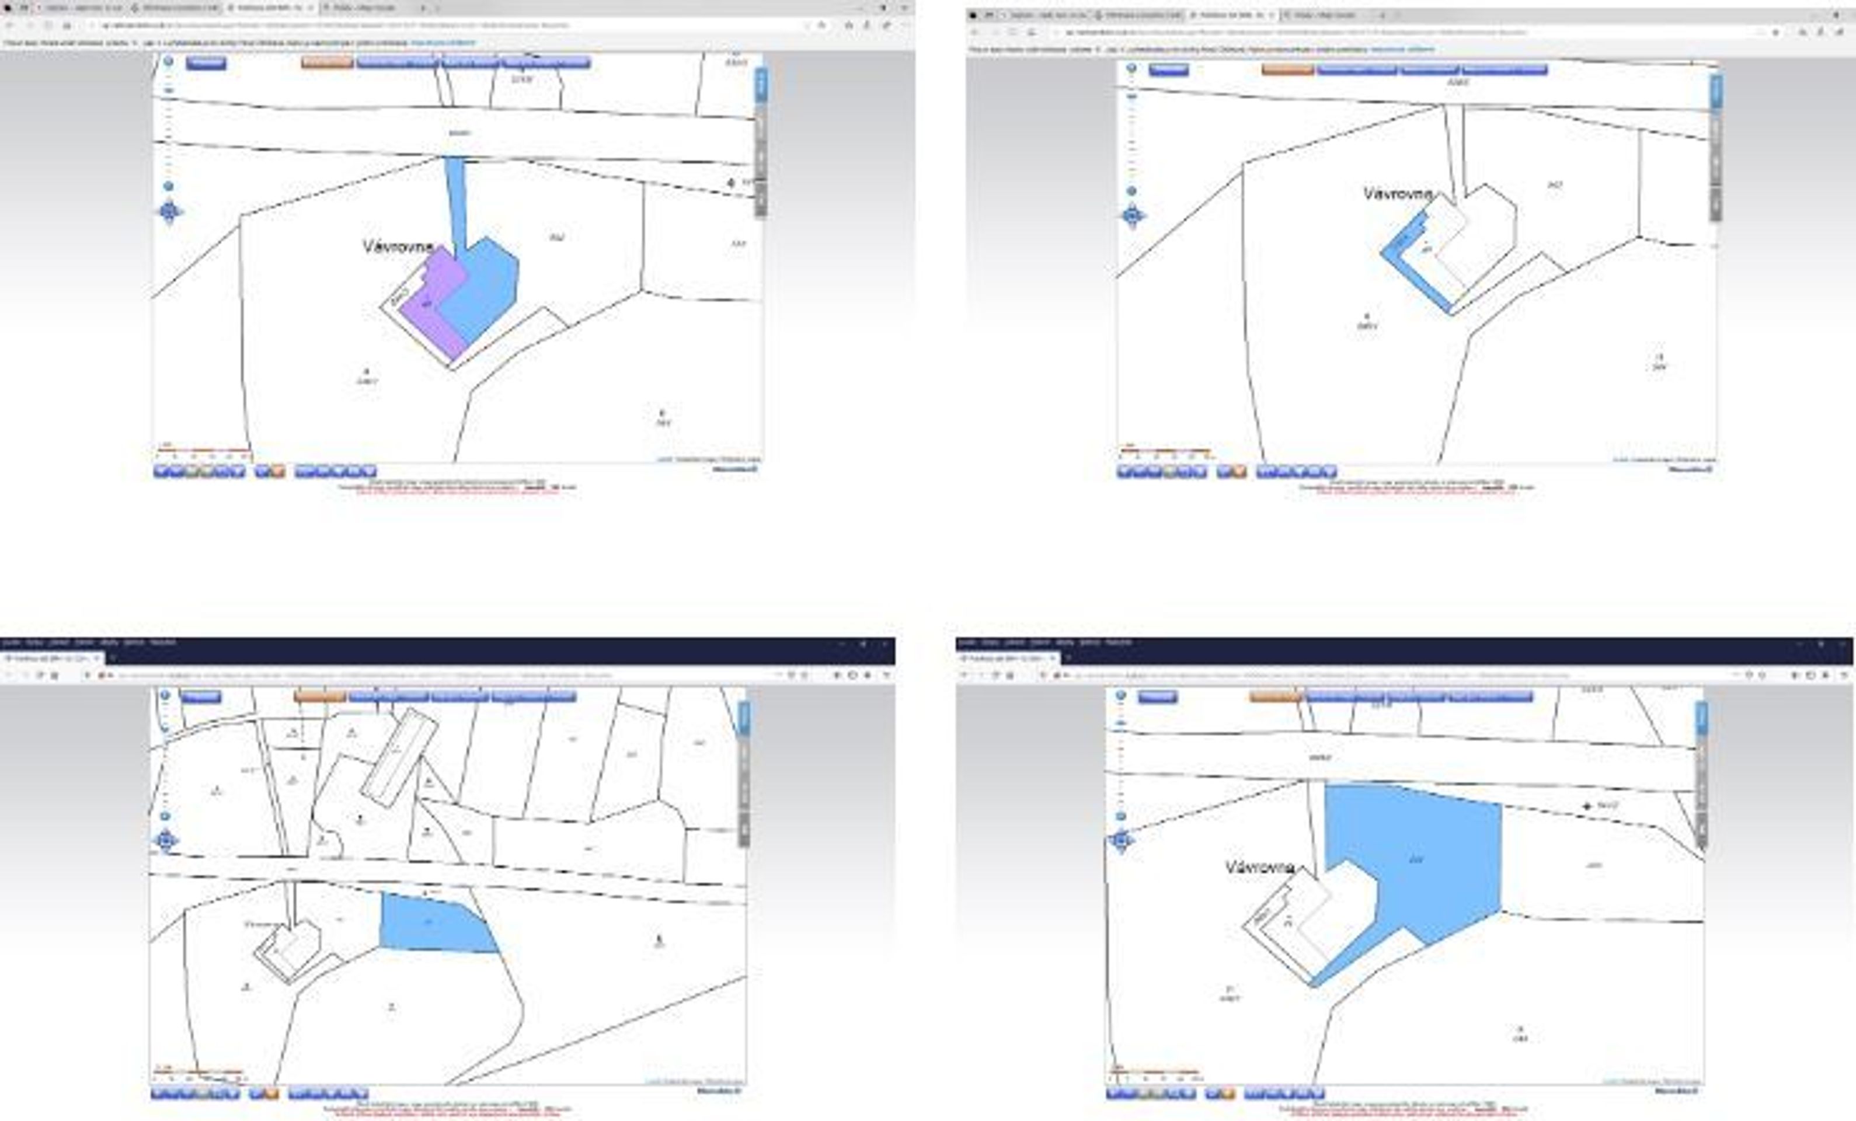Use the pan compass on top-right map

(x=1133, y=216)
